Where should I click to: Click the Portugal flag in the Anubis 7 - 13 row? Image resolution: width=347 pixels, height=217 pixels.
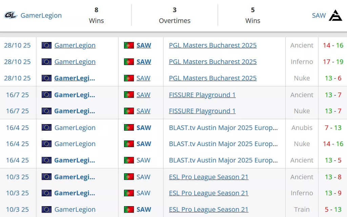tap(129, 128)
